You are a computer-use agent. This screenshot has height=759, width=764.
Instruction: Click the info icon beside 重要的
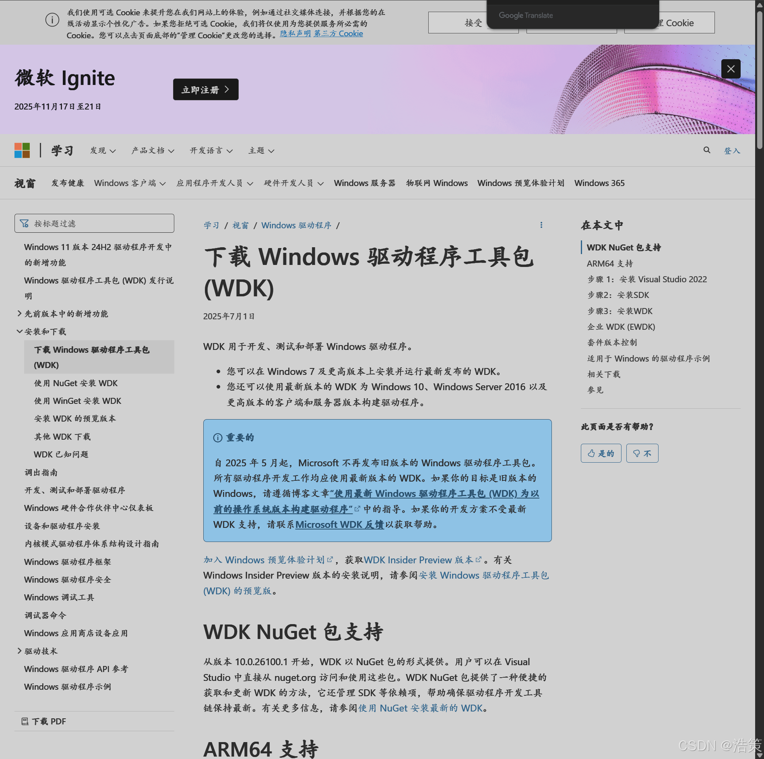pyautogui.click(x=218, y=438)
